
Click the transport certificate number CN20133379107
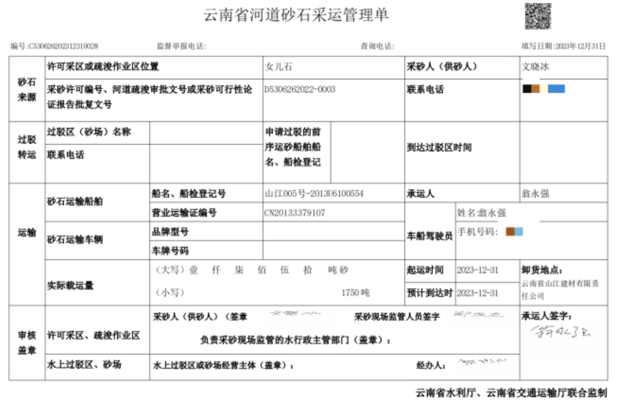(x=295, y=212)
